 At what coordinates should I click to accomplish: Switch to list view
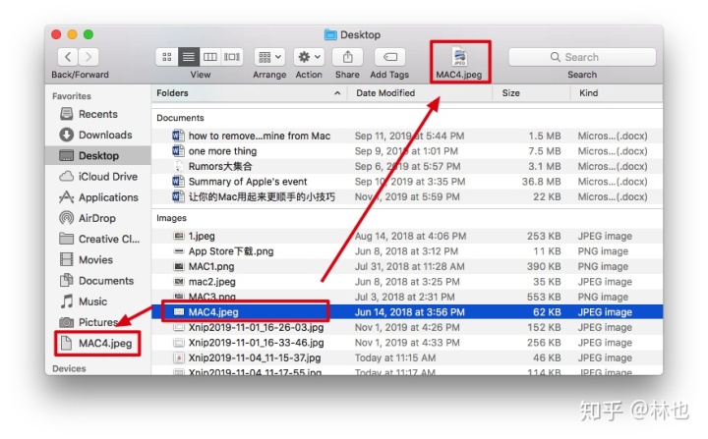(188, 57)
